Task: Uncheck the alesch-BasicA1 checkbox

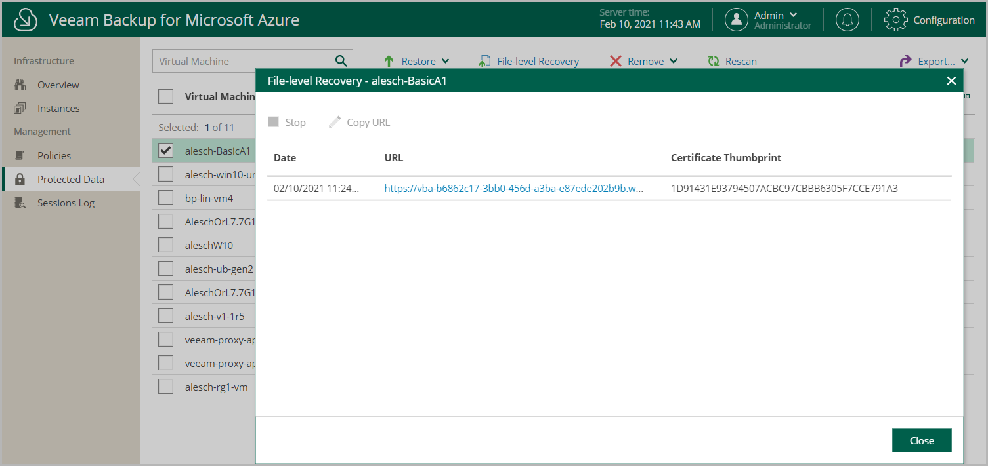Action: (x=166, y=151)
